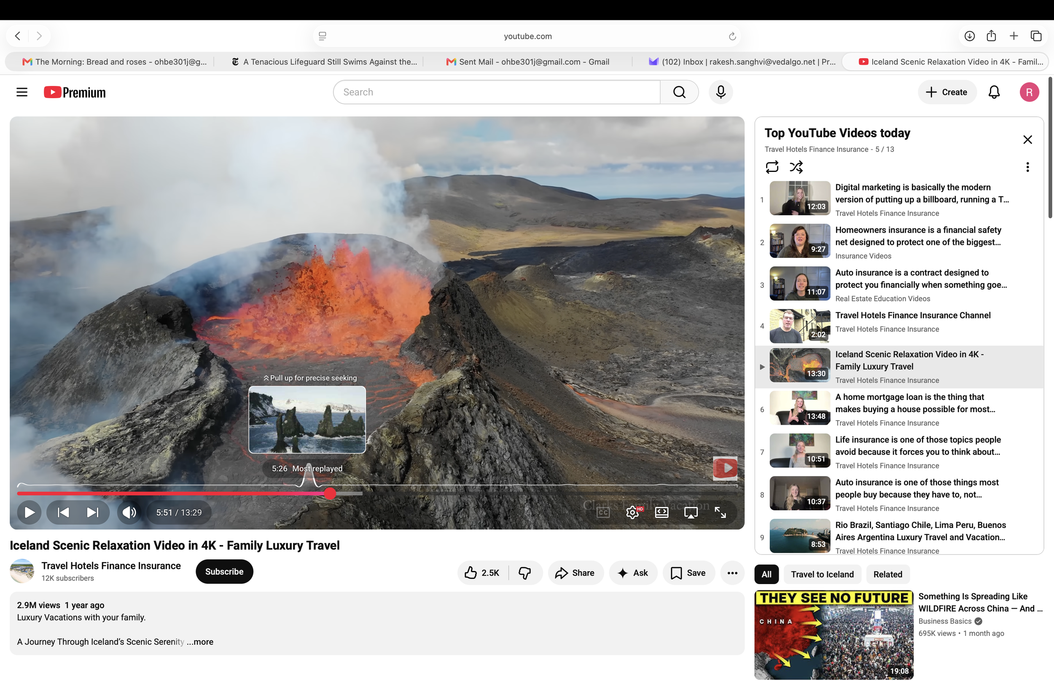Open the account avatar menu

click(1029, 92)
